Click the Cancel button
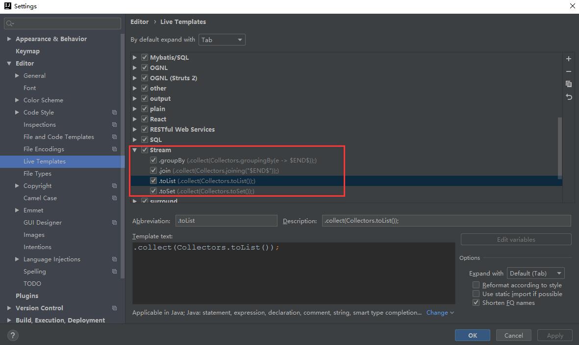This screenshot has height=345, width=579. [514, 335]
